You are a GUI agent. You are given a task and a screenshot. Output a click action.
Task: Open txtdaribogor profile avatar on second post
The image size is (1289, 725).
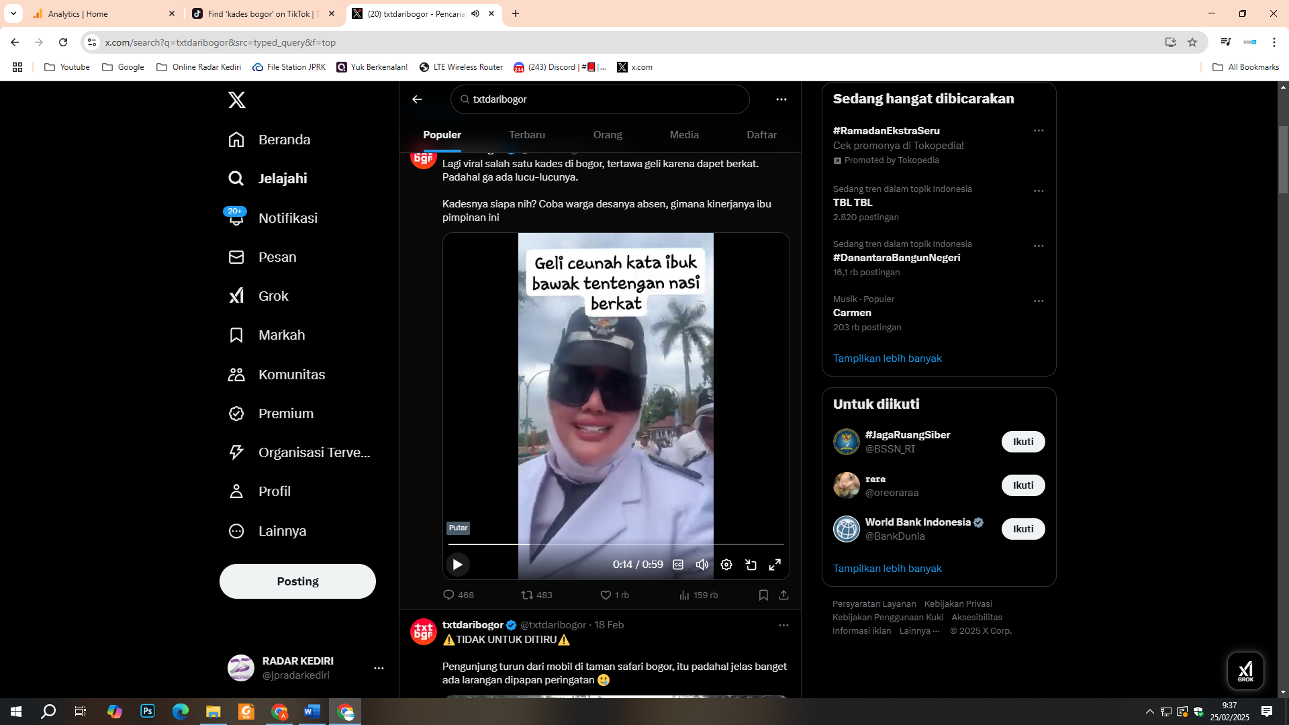pos(424,632)
